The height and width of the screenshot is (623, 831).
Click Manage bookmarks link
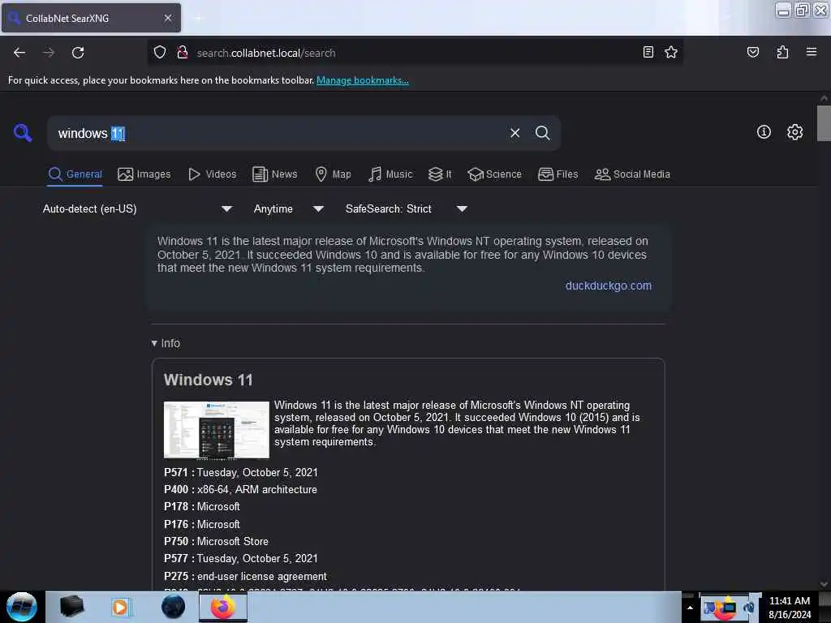click(x=363, y=80)
